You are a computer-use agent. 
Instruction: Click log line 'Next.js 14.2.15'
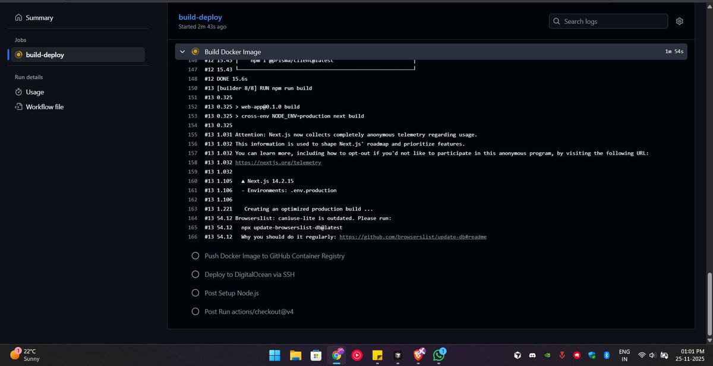pyautogui.click(x=249, y=181)
